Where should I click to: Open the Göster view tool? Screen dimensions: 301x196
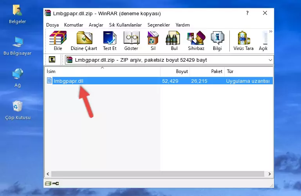[x=131, y=41]
